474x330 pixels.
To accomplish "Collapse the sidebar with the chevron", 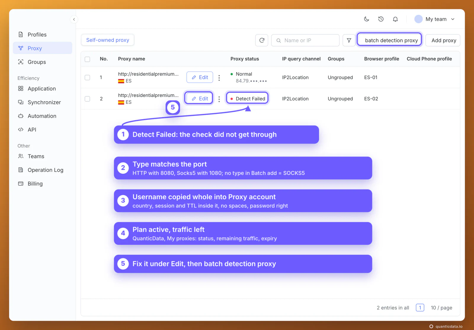I will tap(74, 19).
